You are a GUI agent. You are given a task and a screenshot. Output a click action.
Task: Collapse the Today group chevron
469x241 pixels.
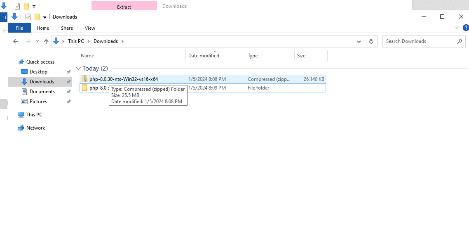coord(78,69)
